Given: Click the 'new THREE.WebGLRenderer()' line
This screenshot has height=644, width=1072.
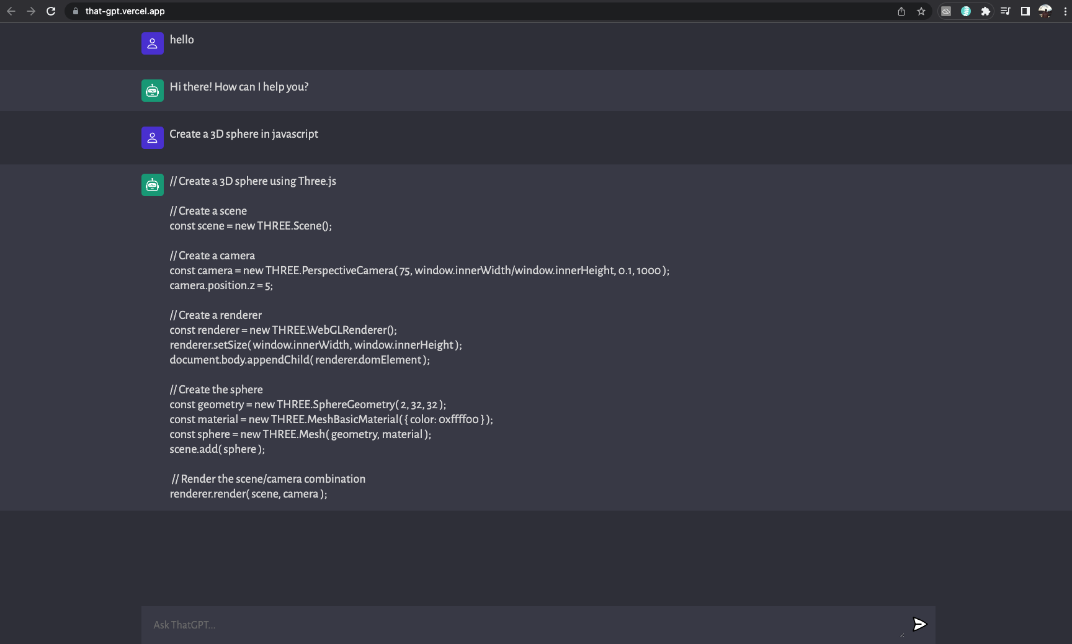Looking at the screenshot, I should [x=283, y=330].
